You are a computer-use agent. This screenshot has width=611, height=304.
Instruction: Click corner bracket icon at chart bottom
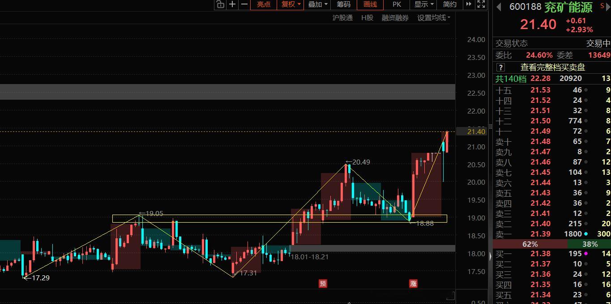450,296
